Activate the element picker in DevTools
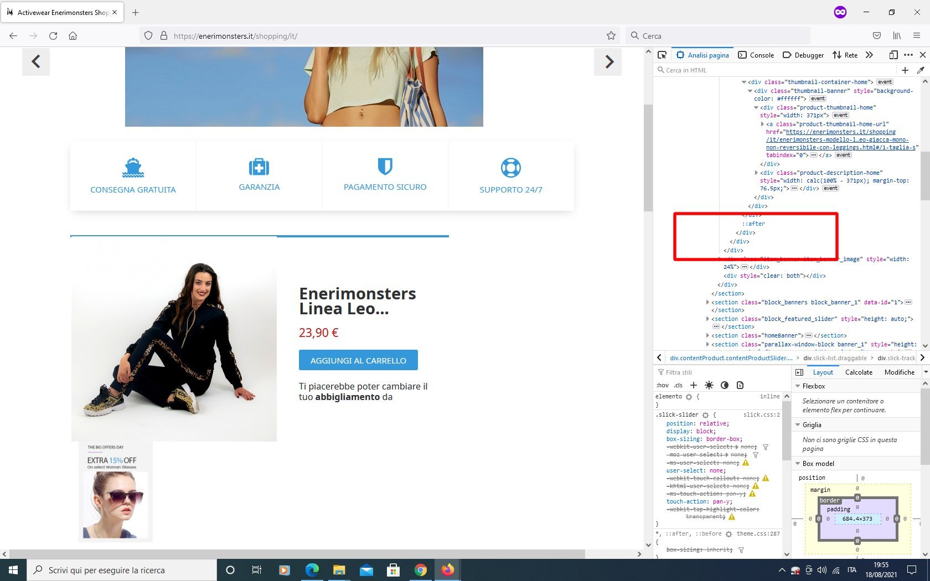930x581 pixels. (662, 55)
